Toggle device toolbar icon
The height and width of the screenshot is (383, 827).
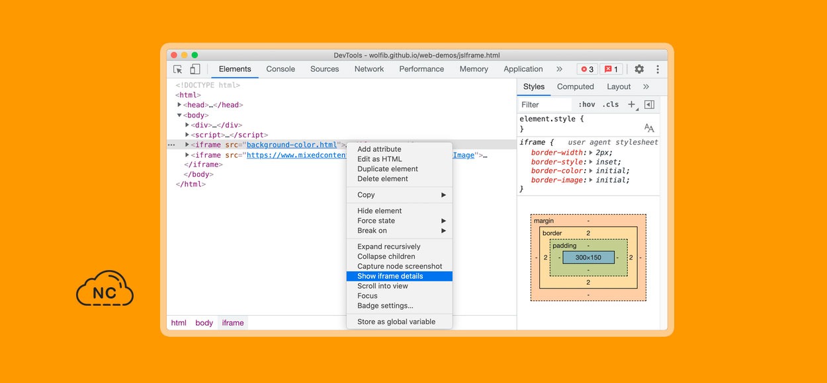tap(195, 69)
